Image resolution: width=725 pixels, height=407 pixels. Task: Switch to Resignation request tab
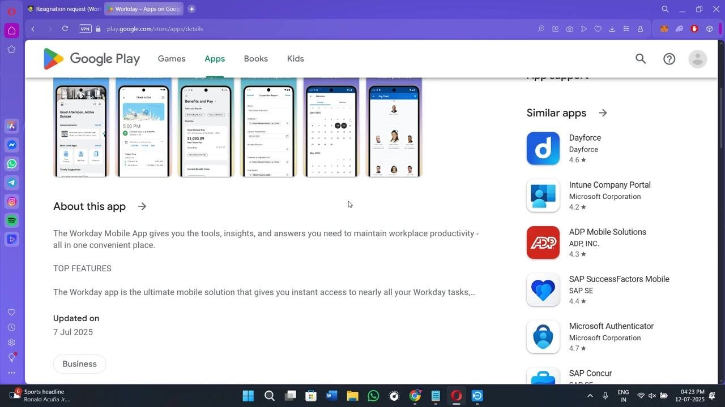point(64,9)
